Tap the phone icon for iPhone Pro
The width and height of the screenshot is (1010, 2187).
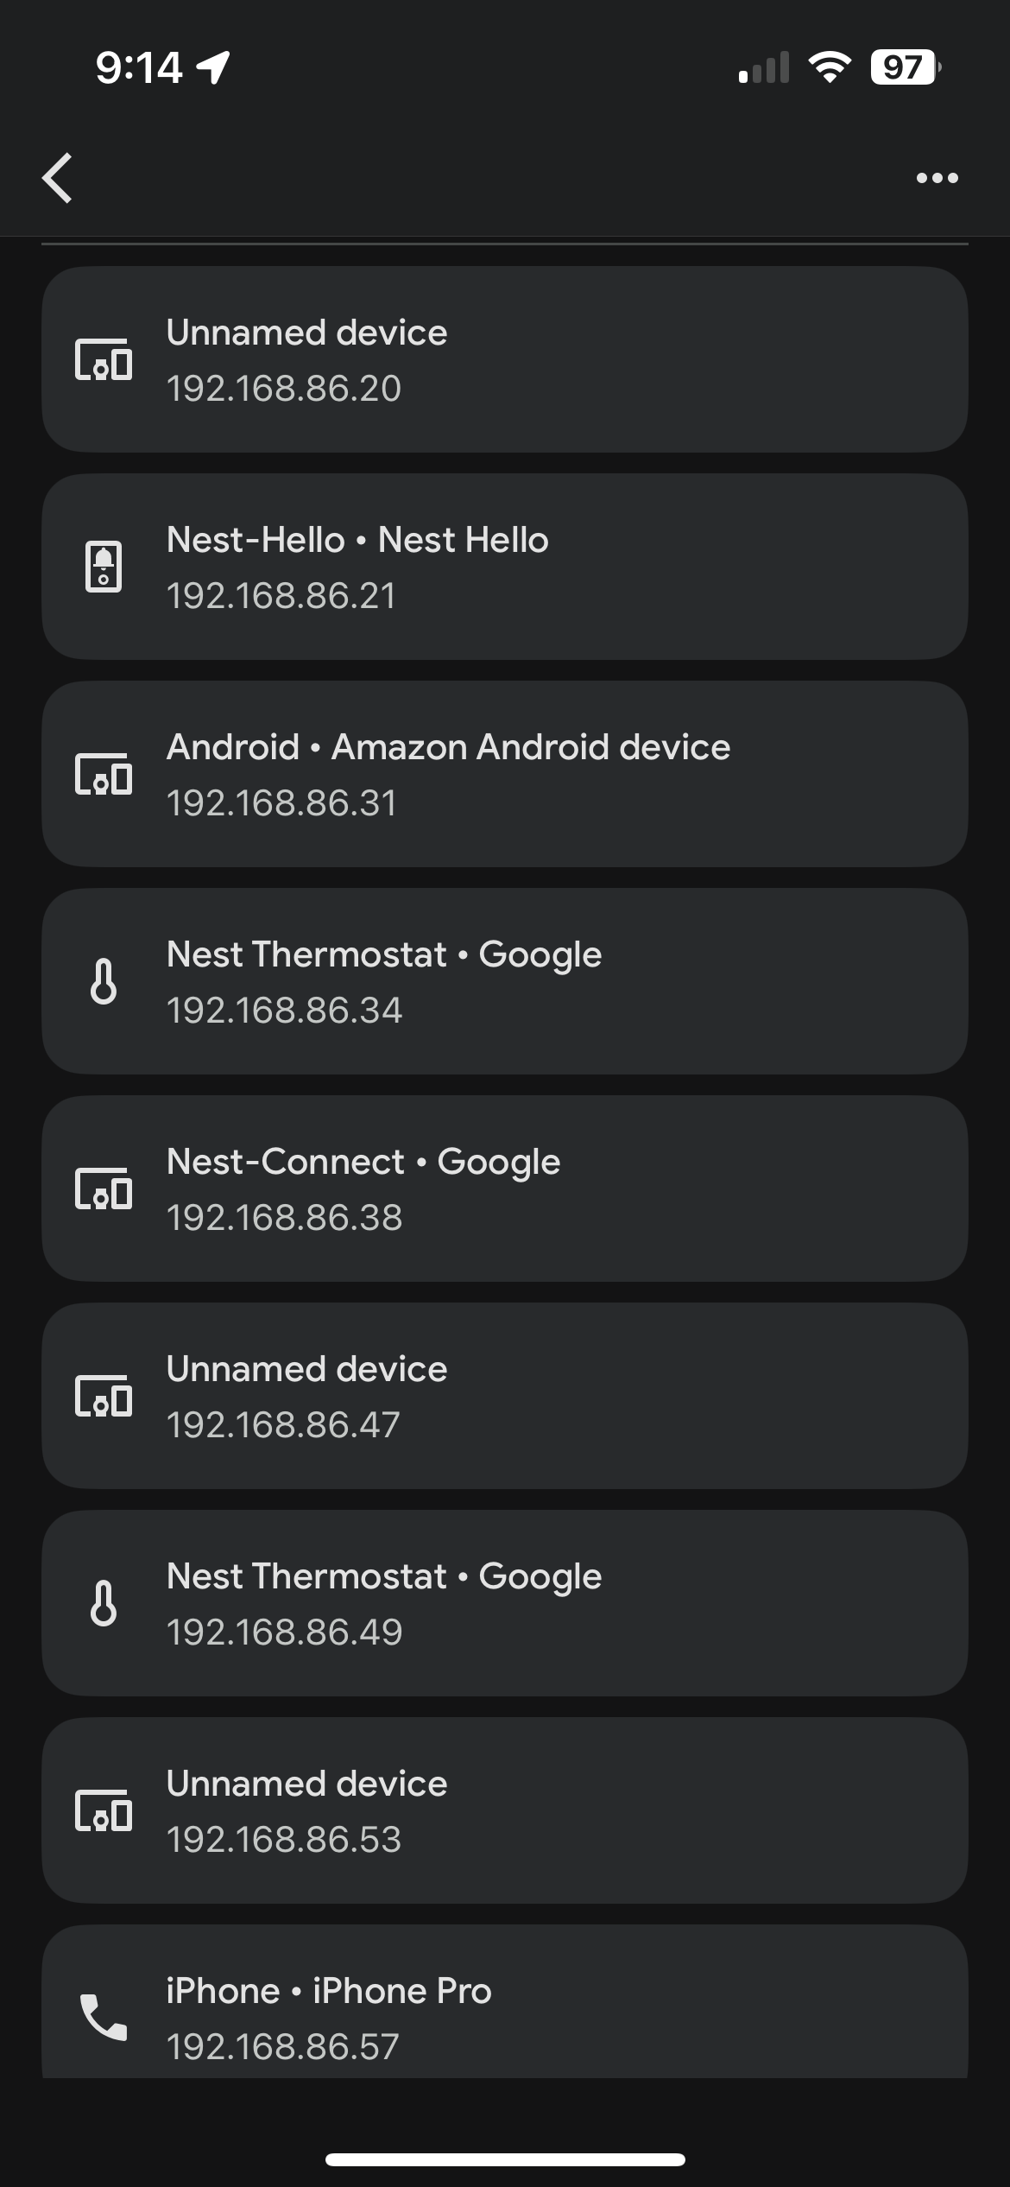click(104, 2017)
